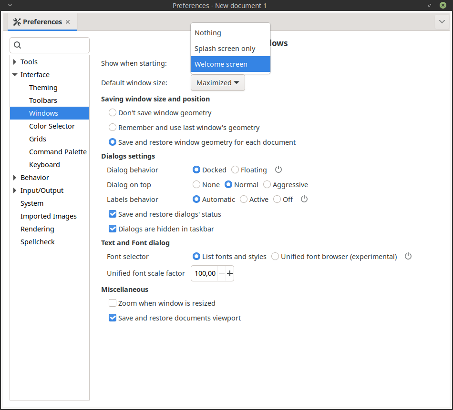Select Floating dialog behavior
Screen dimensions: 453x410
(x=235, y=170)
